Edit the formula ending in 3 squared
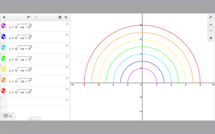This screenshot has width=215, height=134. coord(21,37)
